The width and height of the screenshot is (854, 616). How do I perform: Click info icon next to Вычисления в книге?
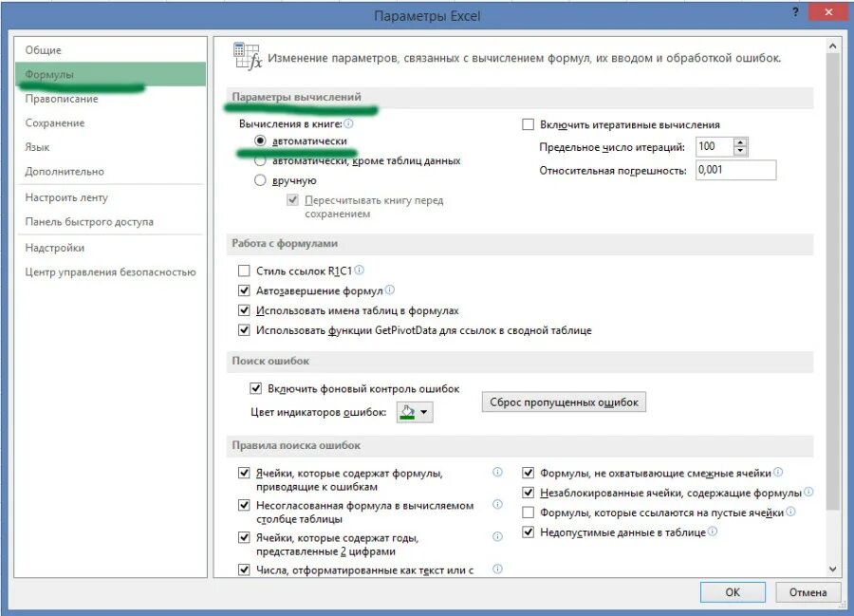(x=348, y=123)
